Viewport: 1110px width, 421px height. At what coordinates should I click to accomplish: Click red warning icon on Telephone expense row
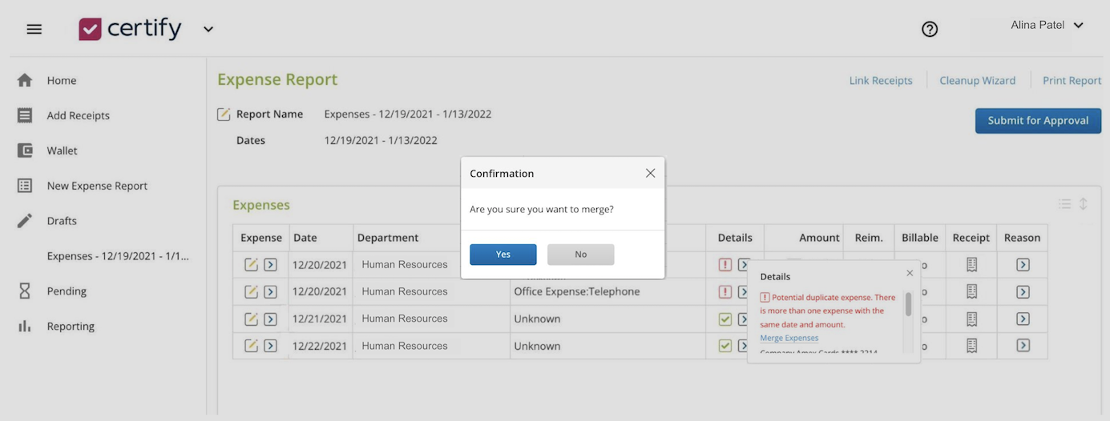[725, 292]
